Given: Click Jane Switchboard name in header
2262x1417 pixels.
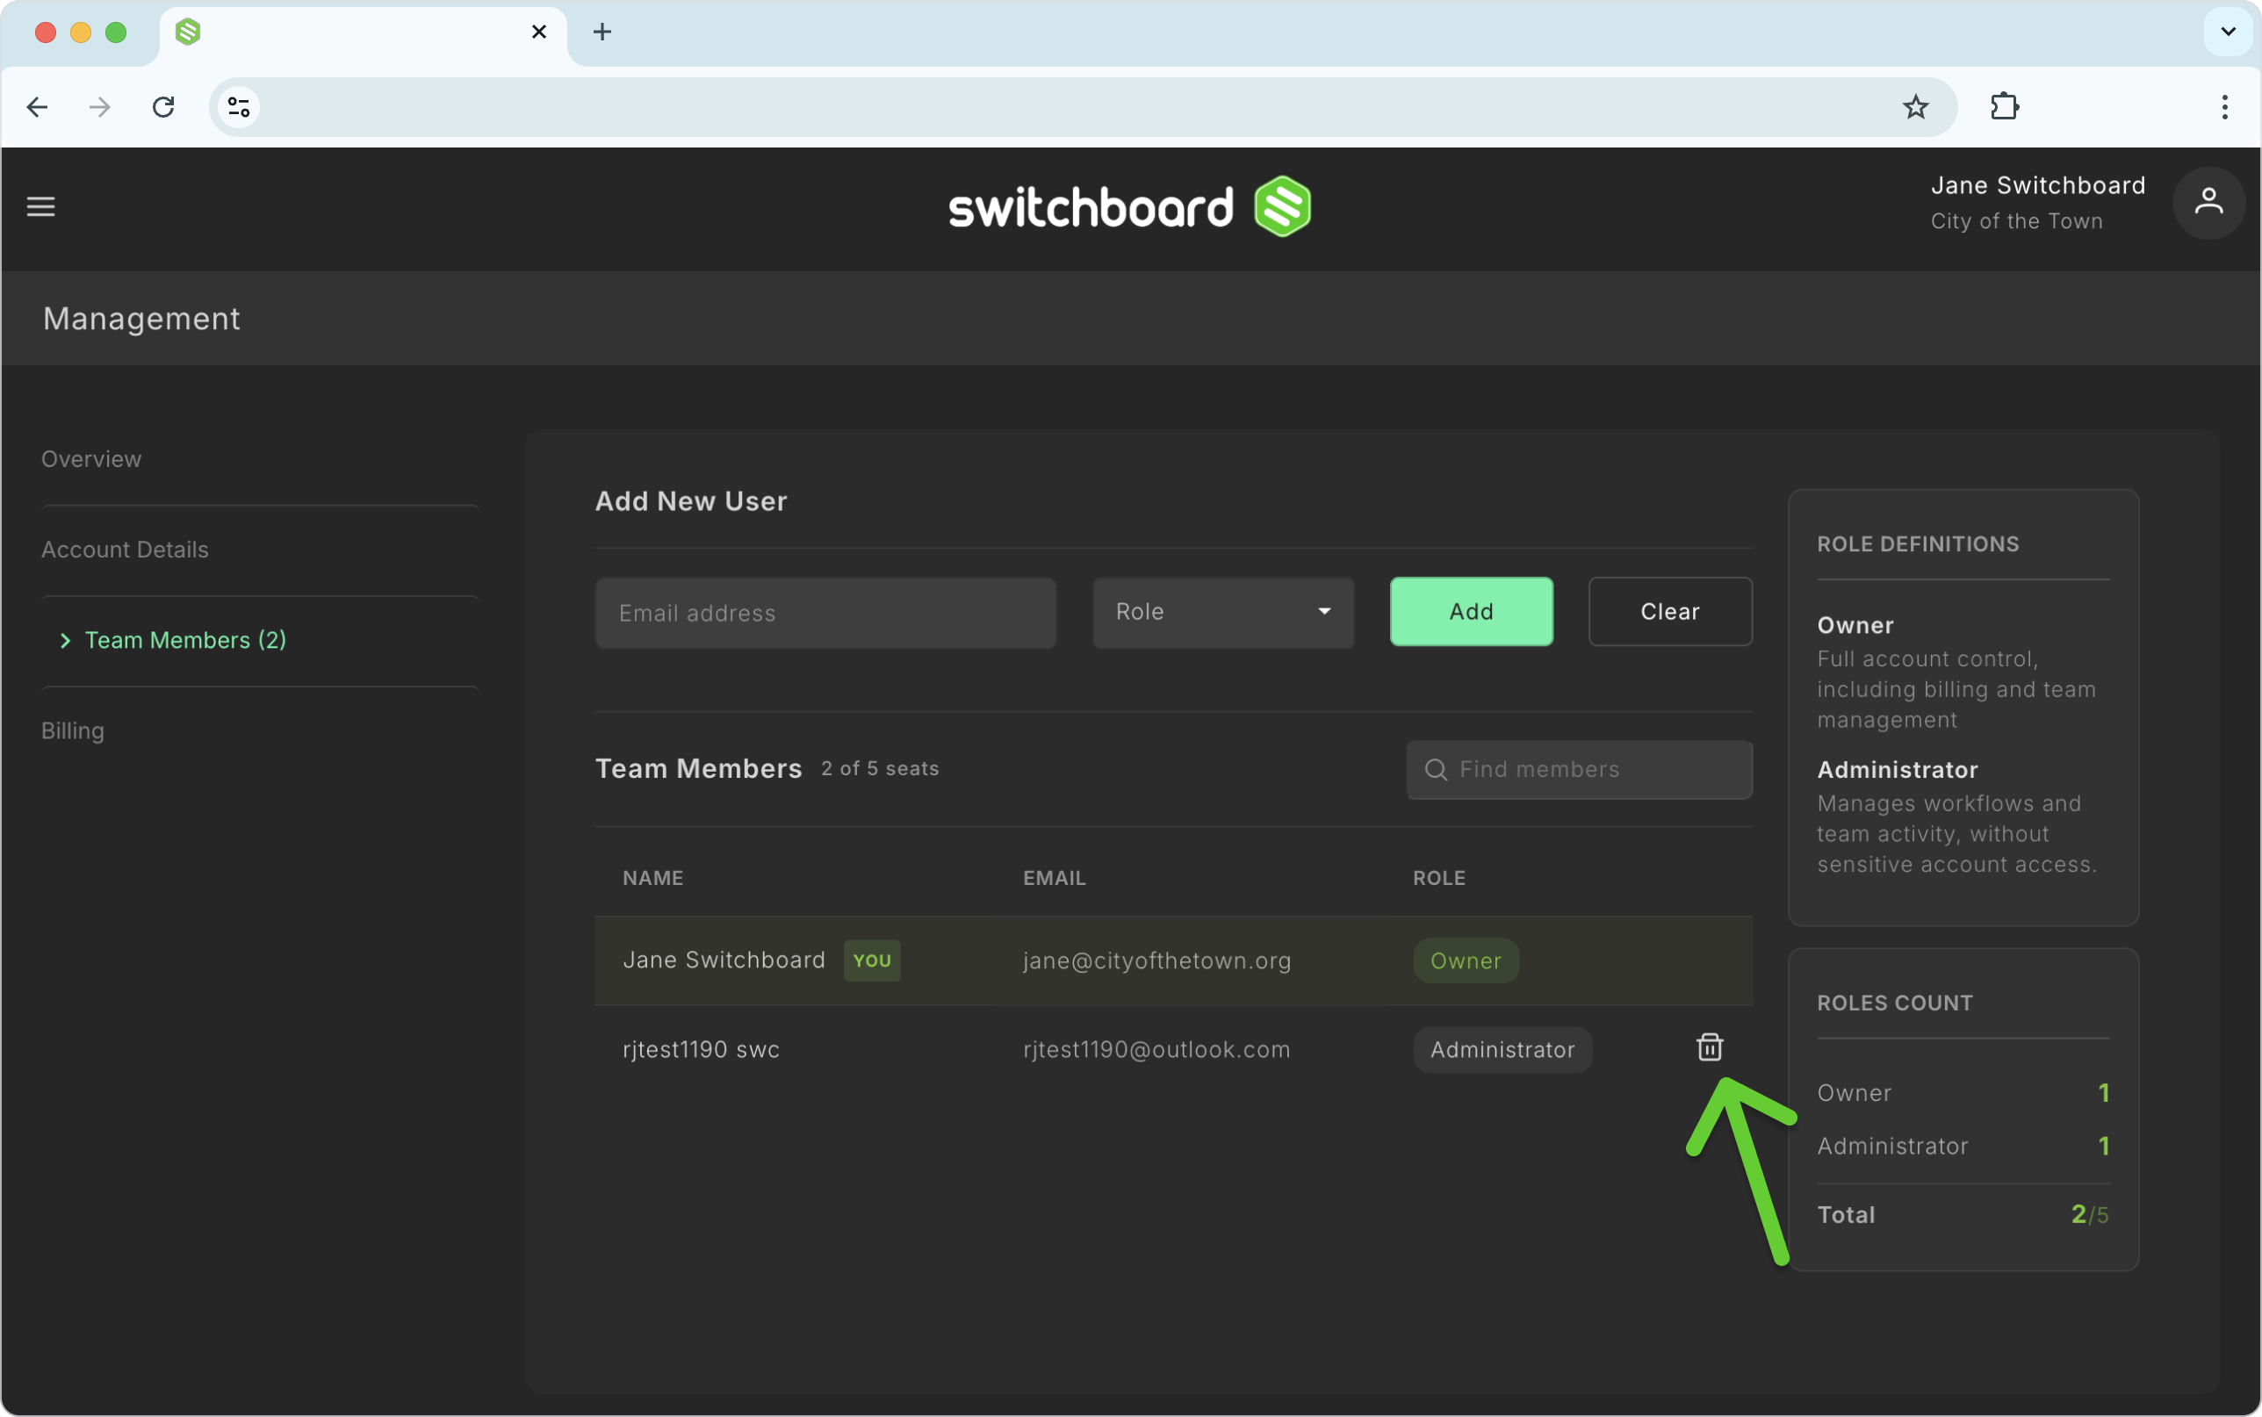Looking at the screenshot, I should [2038, 185].
